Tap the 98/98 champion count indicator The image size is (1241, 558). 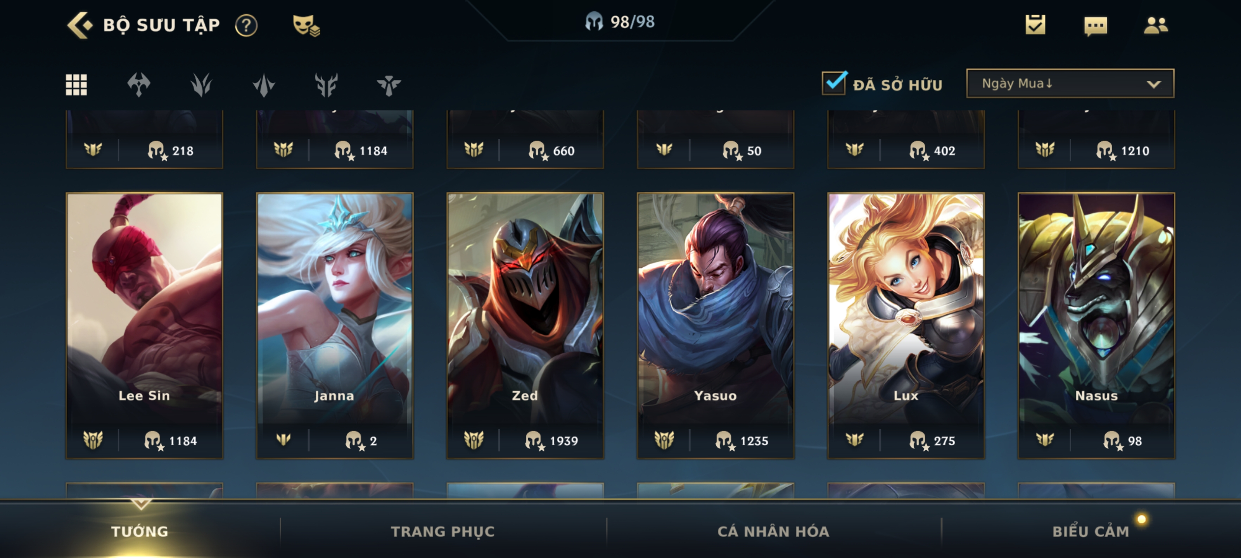pos(620,22)
